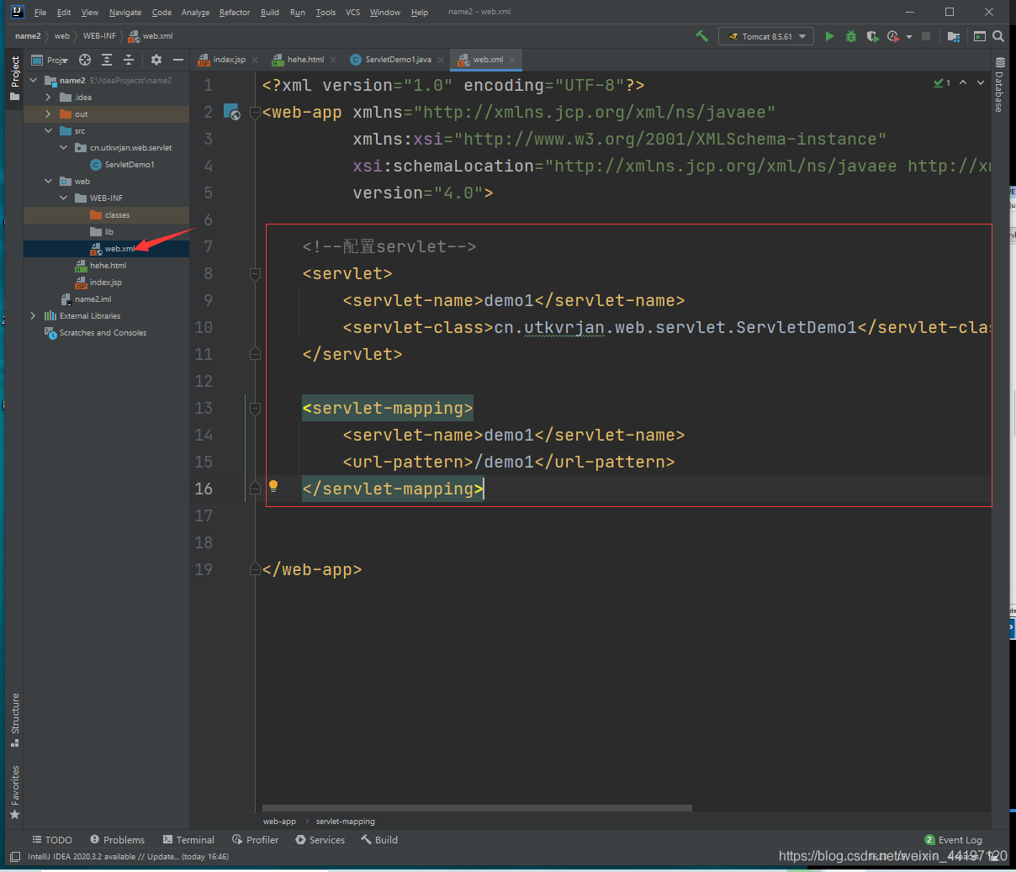Start debugging with the green bug icon

(851, 36)
